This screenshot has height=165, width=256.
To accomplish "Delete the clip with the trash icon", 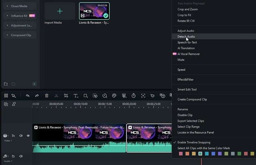I will (47, 95).
